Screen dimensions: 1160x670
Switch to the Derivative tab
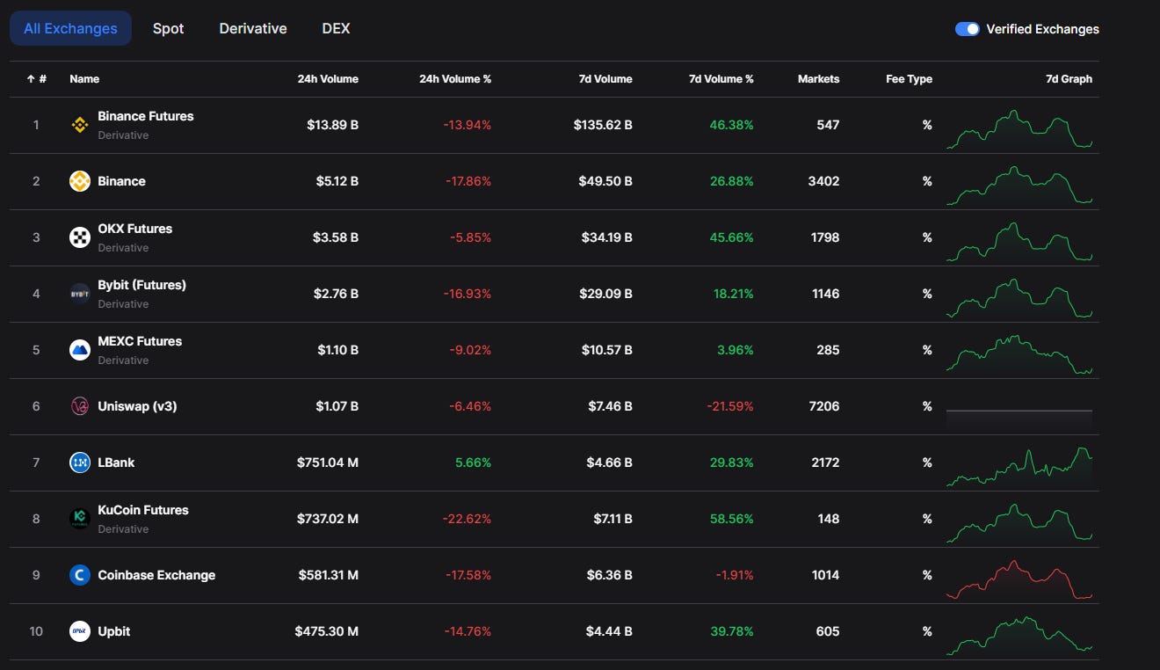(253, 28)
